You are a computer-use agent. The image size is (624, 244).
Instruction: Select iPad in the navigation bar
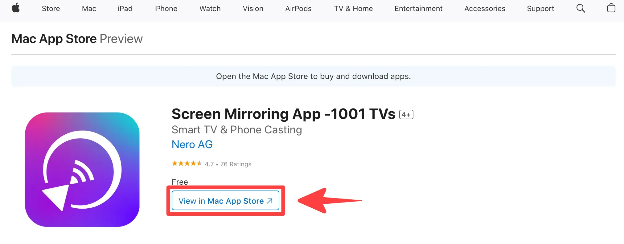[125, 9]
